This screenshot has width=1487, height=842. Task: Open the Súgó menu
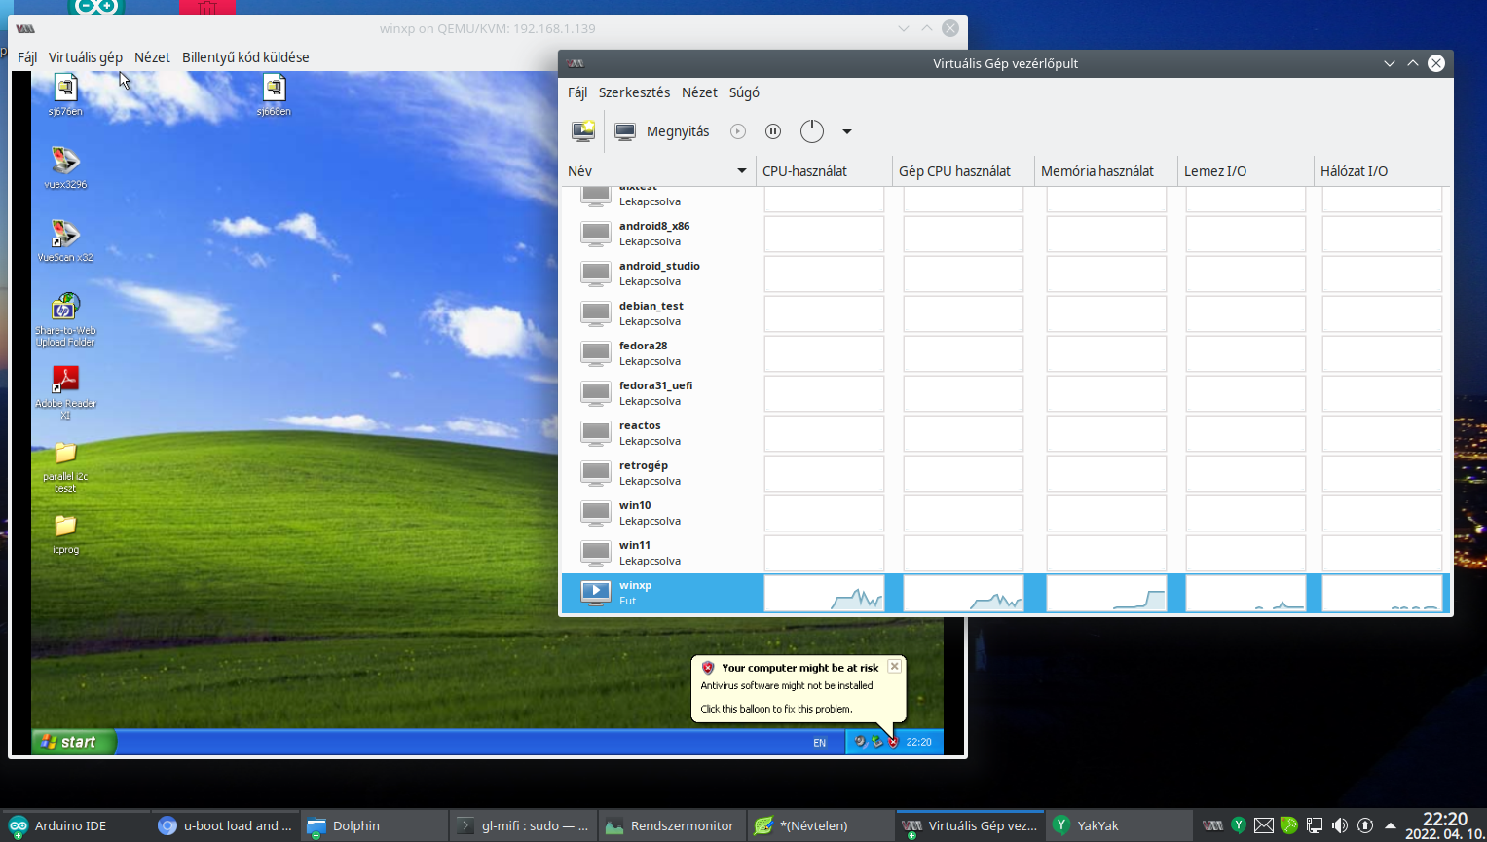(x=744, y=92)
